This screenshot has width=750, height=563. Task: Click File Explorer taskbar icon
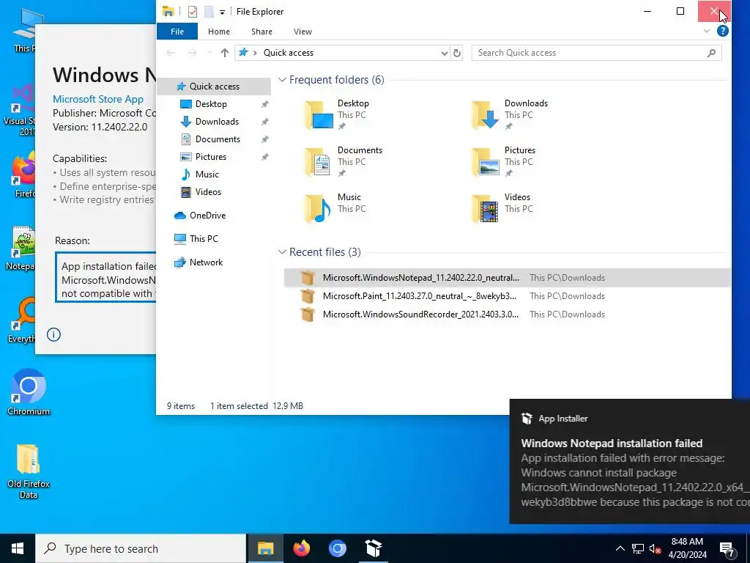click(x=265, y=548)
